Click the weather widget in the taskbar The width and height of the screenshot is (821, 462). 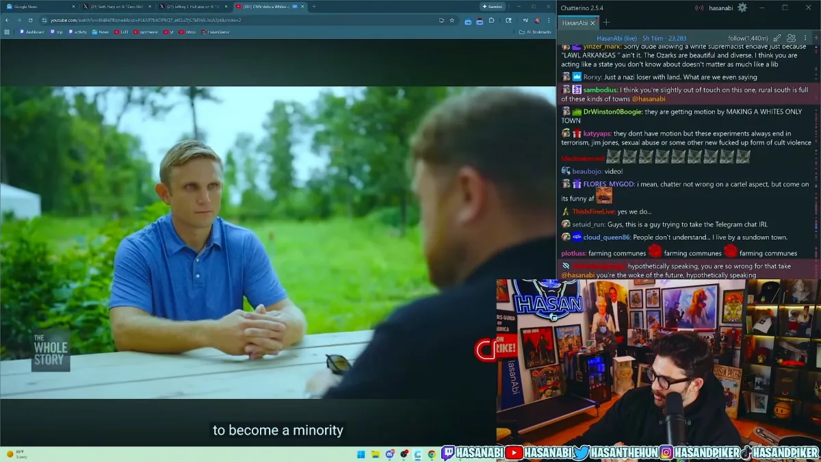point(14,453)
